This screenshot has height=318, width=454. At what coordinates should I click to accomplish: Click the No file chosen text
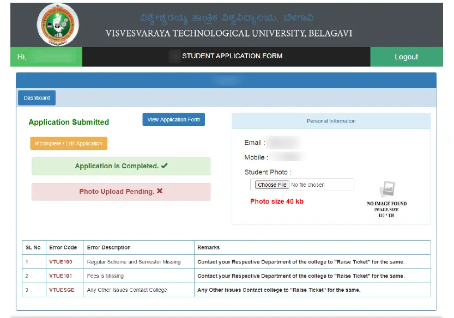[308, 185]
